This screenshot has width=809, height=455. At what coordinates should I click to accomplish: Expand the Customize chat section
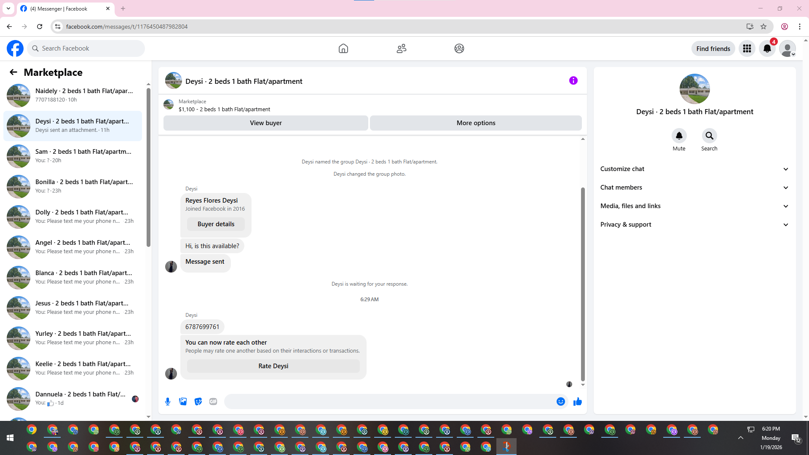pos(694,169)
